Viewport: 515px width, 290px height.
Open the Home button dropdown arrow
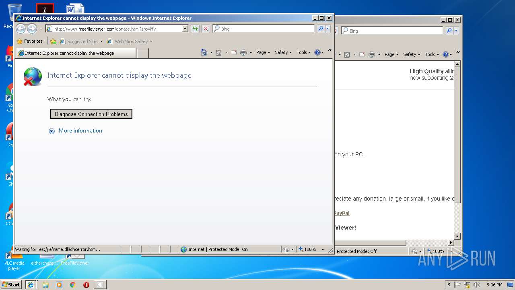point(211,52)
